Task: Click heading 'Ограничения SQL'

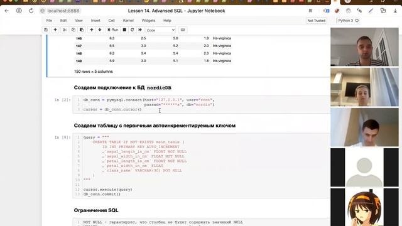Action: 96,210
